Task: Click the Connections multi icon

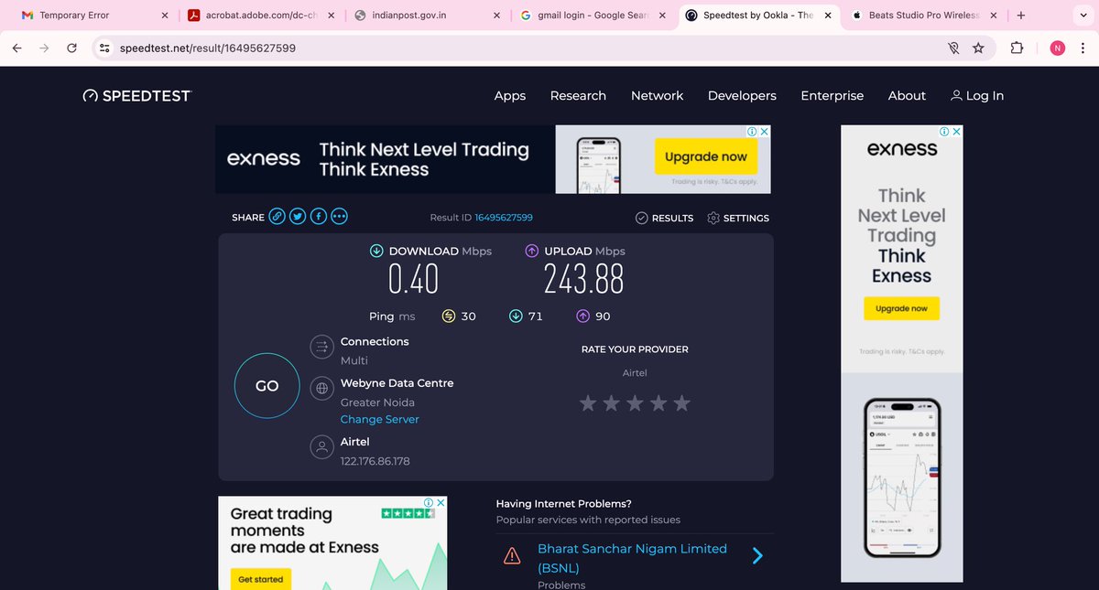Action: [x=321, y=347]
